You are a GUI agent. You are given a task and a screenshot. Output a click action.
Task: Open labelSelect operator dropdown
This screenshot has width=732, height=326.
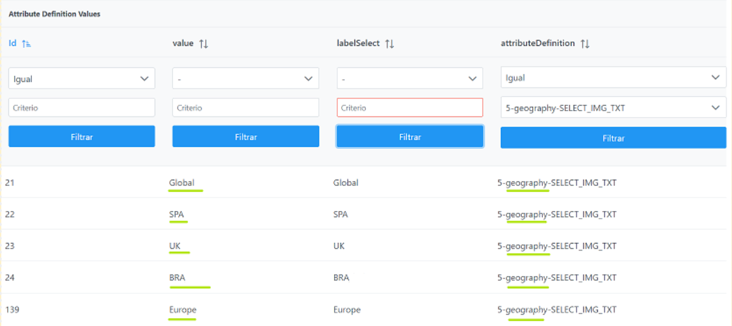409,79
